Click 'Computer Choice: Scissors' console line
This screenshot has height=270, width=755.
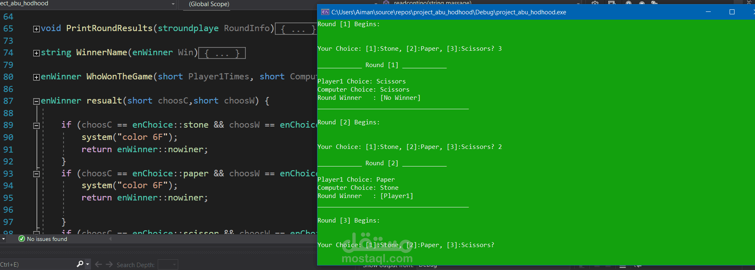[x=363, y=90]
